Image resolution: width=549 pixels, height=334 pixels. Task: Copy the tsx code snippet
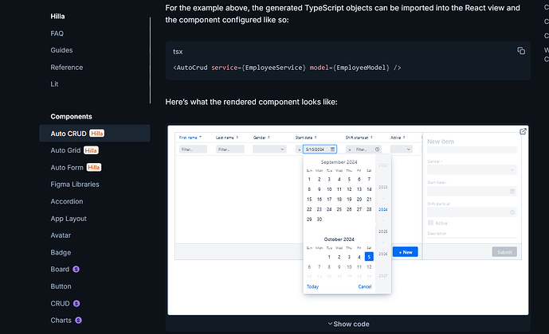pyautogui.click(x=521, y=51)
